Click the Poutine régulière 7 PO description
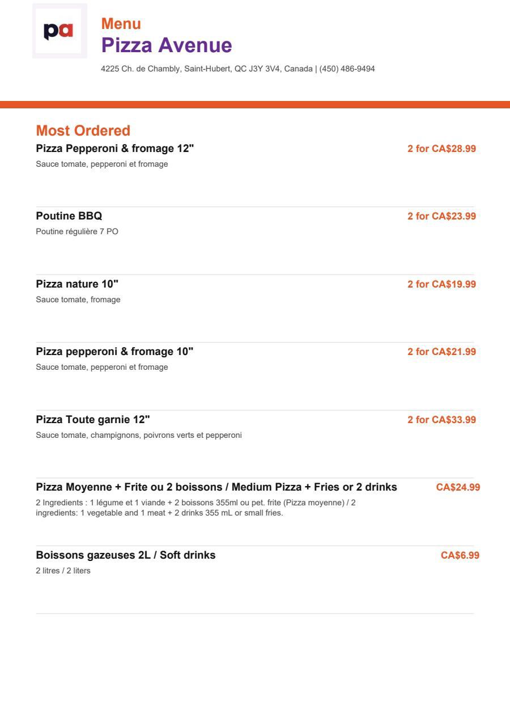 coord(77,231)
